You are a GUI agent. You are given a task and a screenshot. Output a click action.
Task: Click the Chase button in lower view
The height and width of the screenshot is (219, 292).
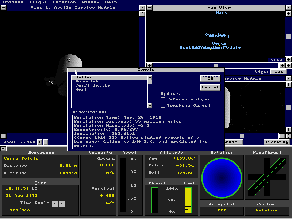pyautogui.click(x=234, y=142)
